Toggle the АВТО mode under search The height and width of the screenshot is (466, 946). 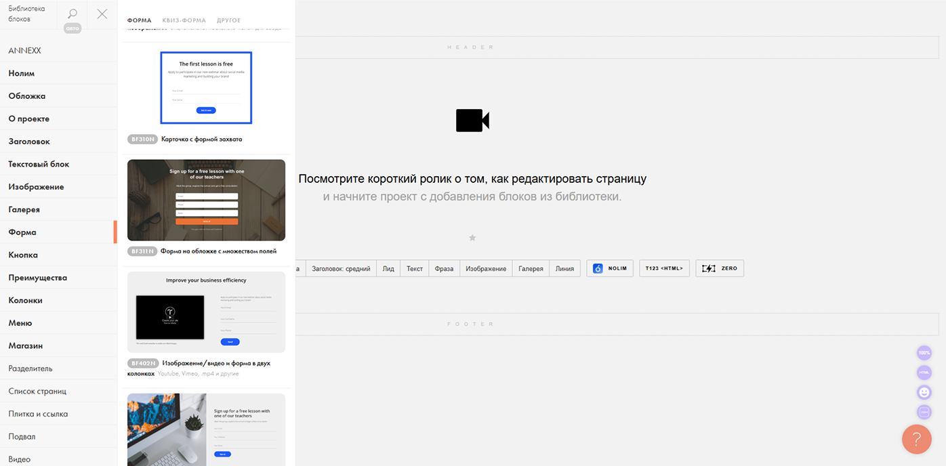coord(72,28)
